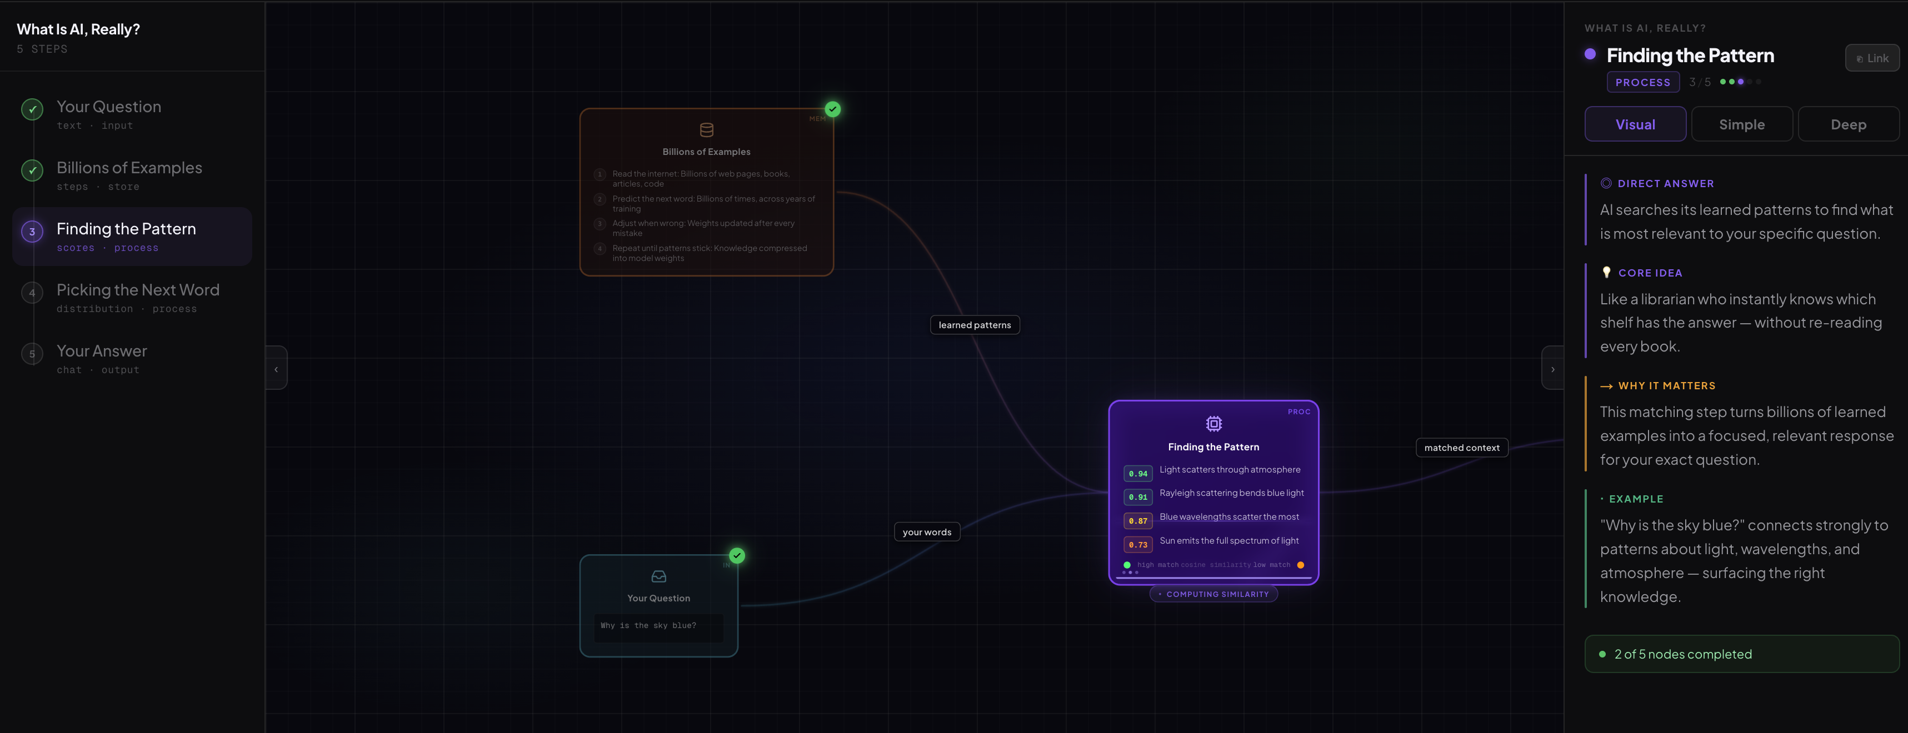Open the Billions of Examples step in sidebar
The image size is (1908, 733).
pyautogui.click(x=132, y=175)
